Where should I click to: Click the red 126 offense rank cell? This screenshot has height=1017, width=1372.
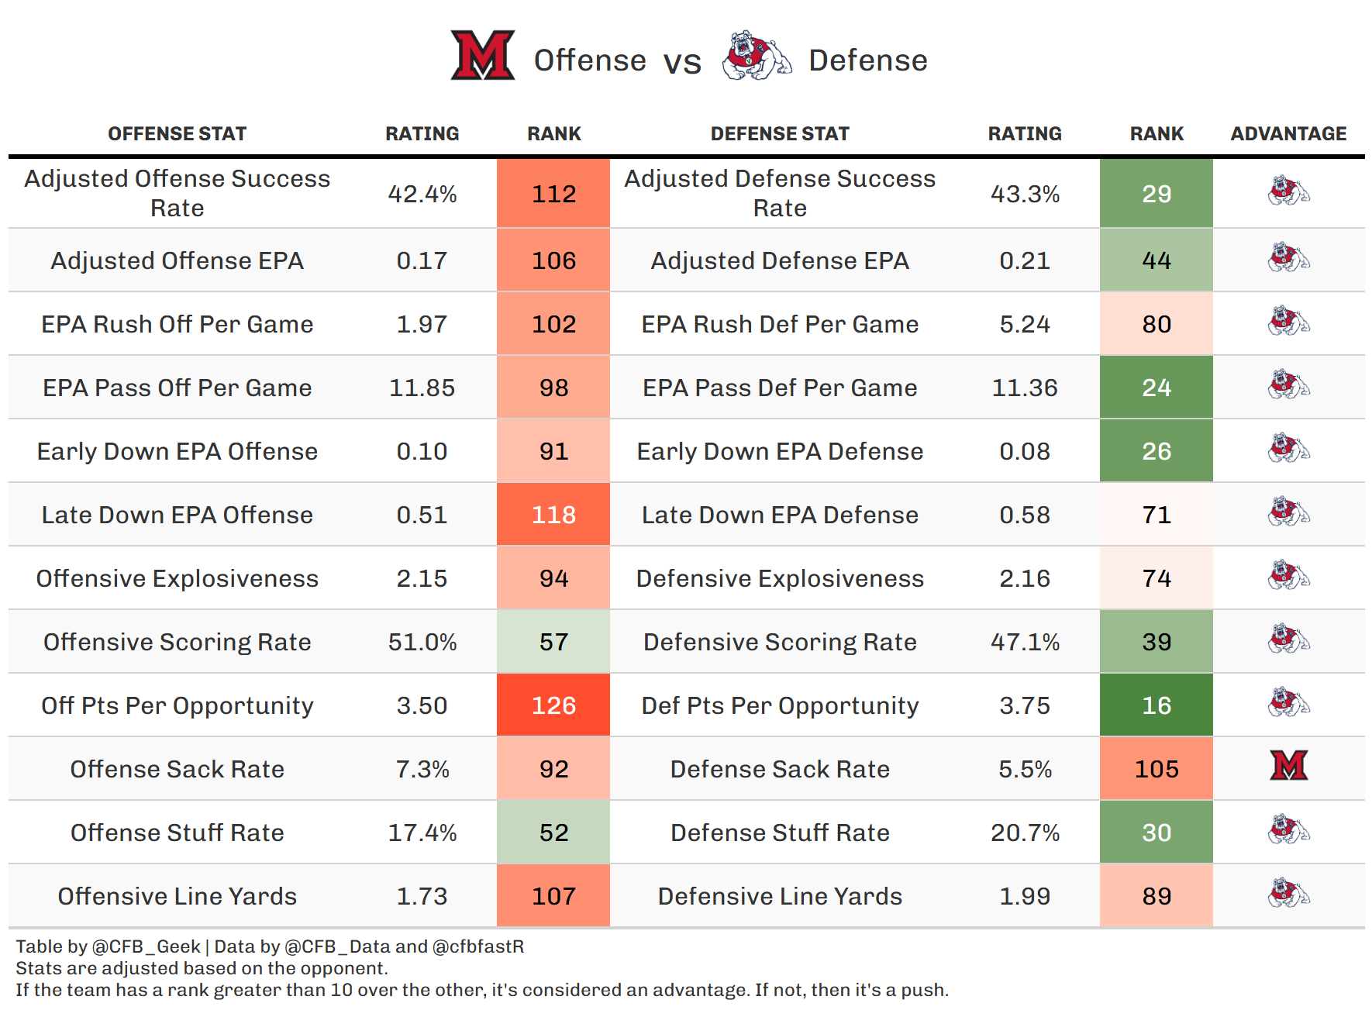click(553, 705)
